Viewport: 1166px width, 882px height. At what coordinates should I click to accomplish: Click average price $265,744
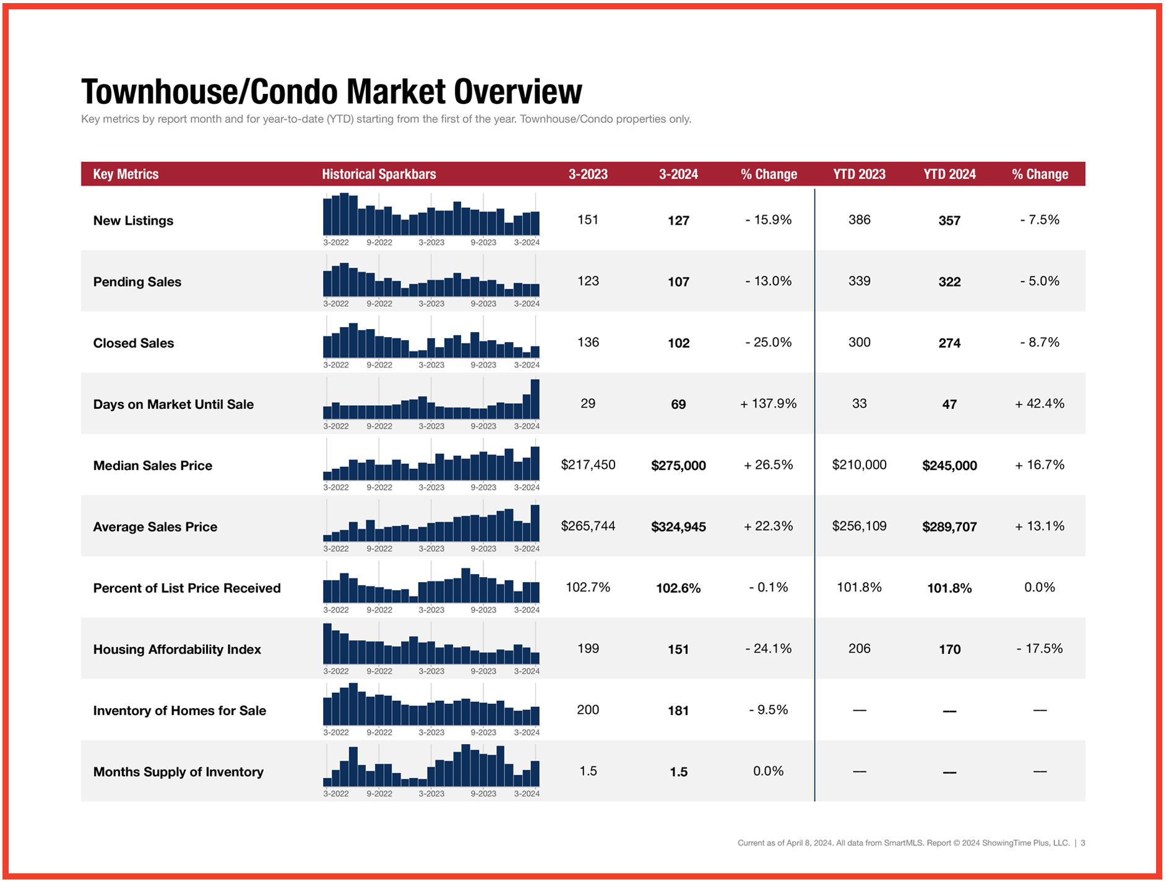pos(588,526)
